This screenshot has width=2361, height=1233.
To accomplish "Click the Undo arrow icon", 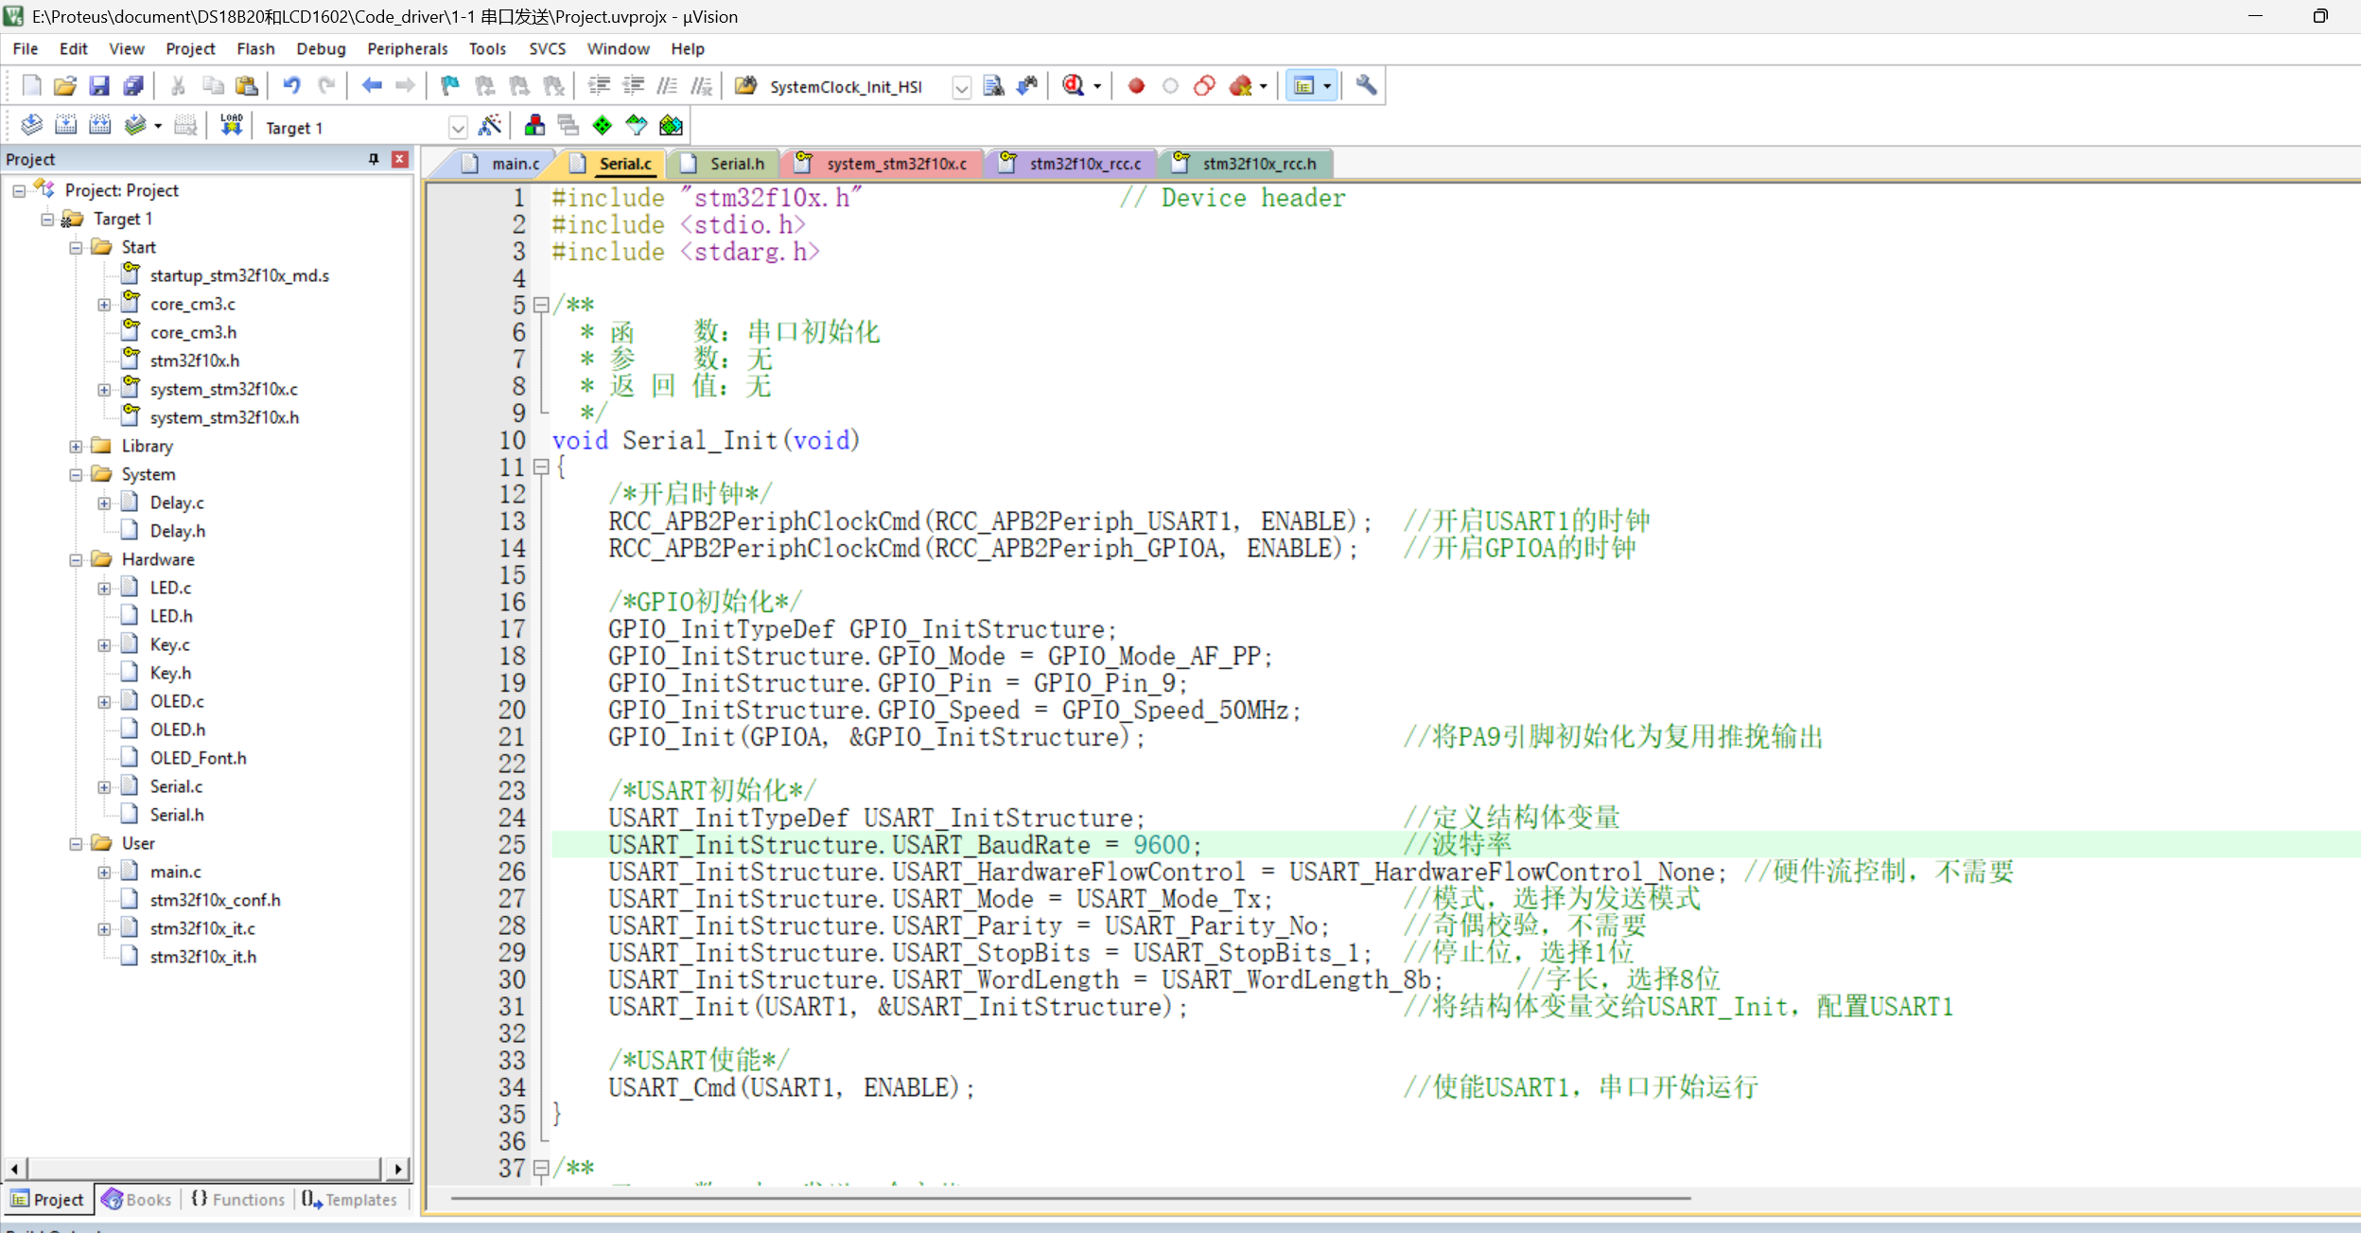I will (x=292, y=86).
